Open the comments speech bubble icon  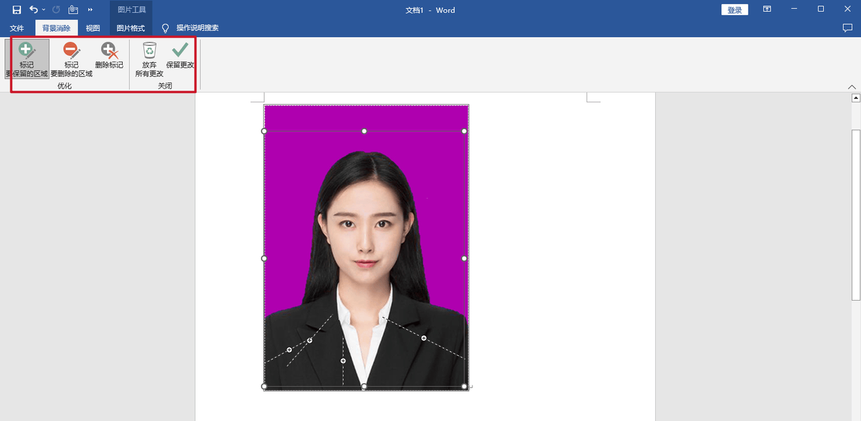[x=847, y=28]
